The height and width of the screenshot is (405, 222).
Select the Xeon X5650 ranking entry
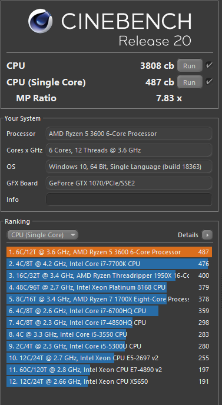point(109,381)
